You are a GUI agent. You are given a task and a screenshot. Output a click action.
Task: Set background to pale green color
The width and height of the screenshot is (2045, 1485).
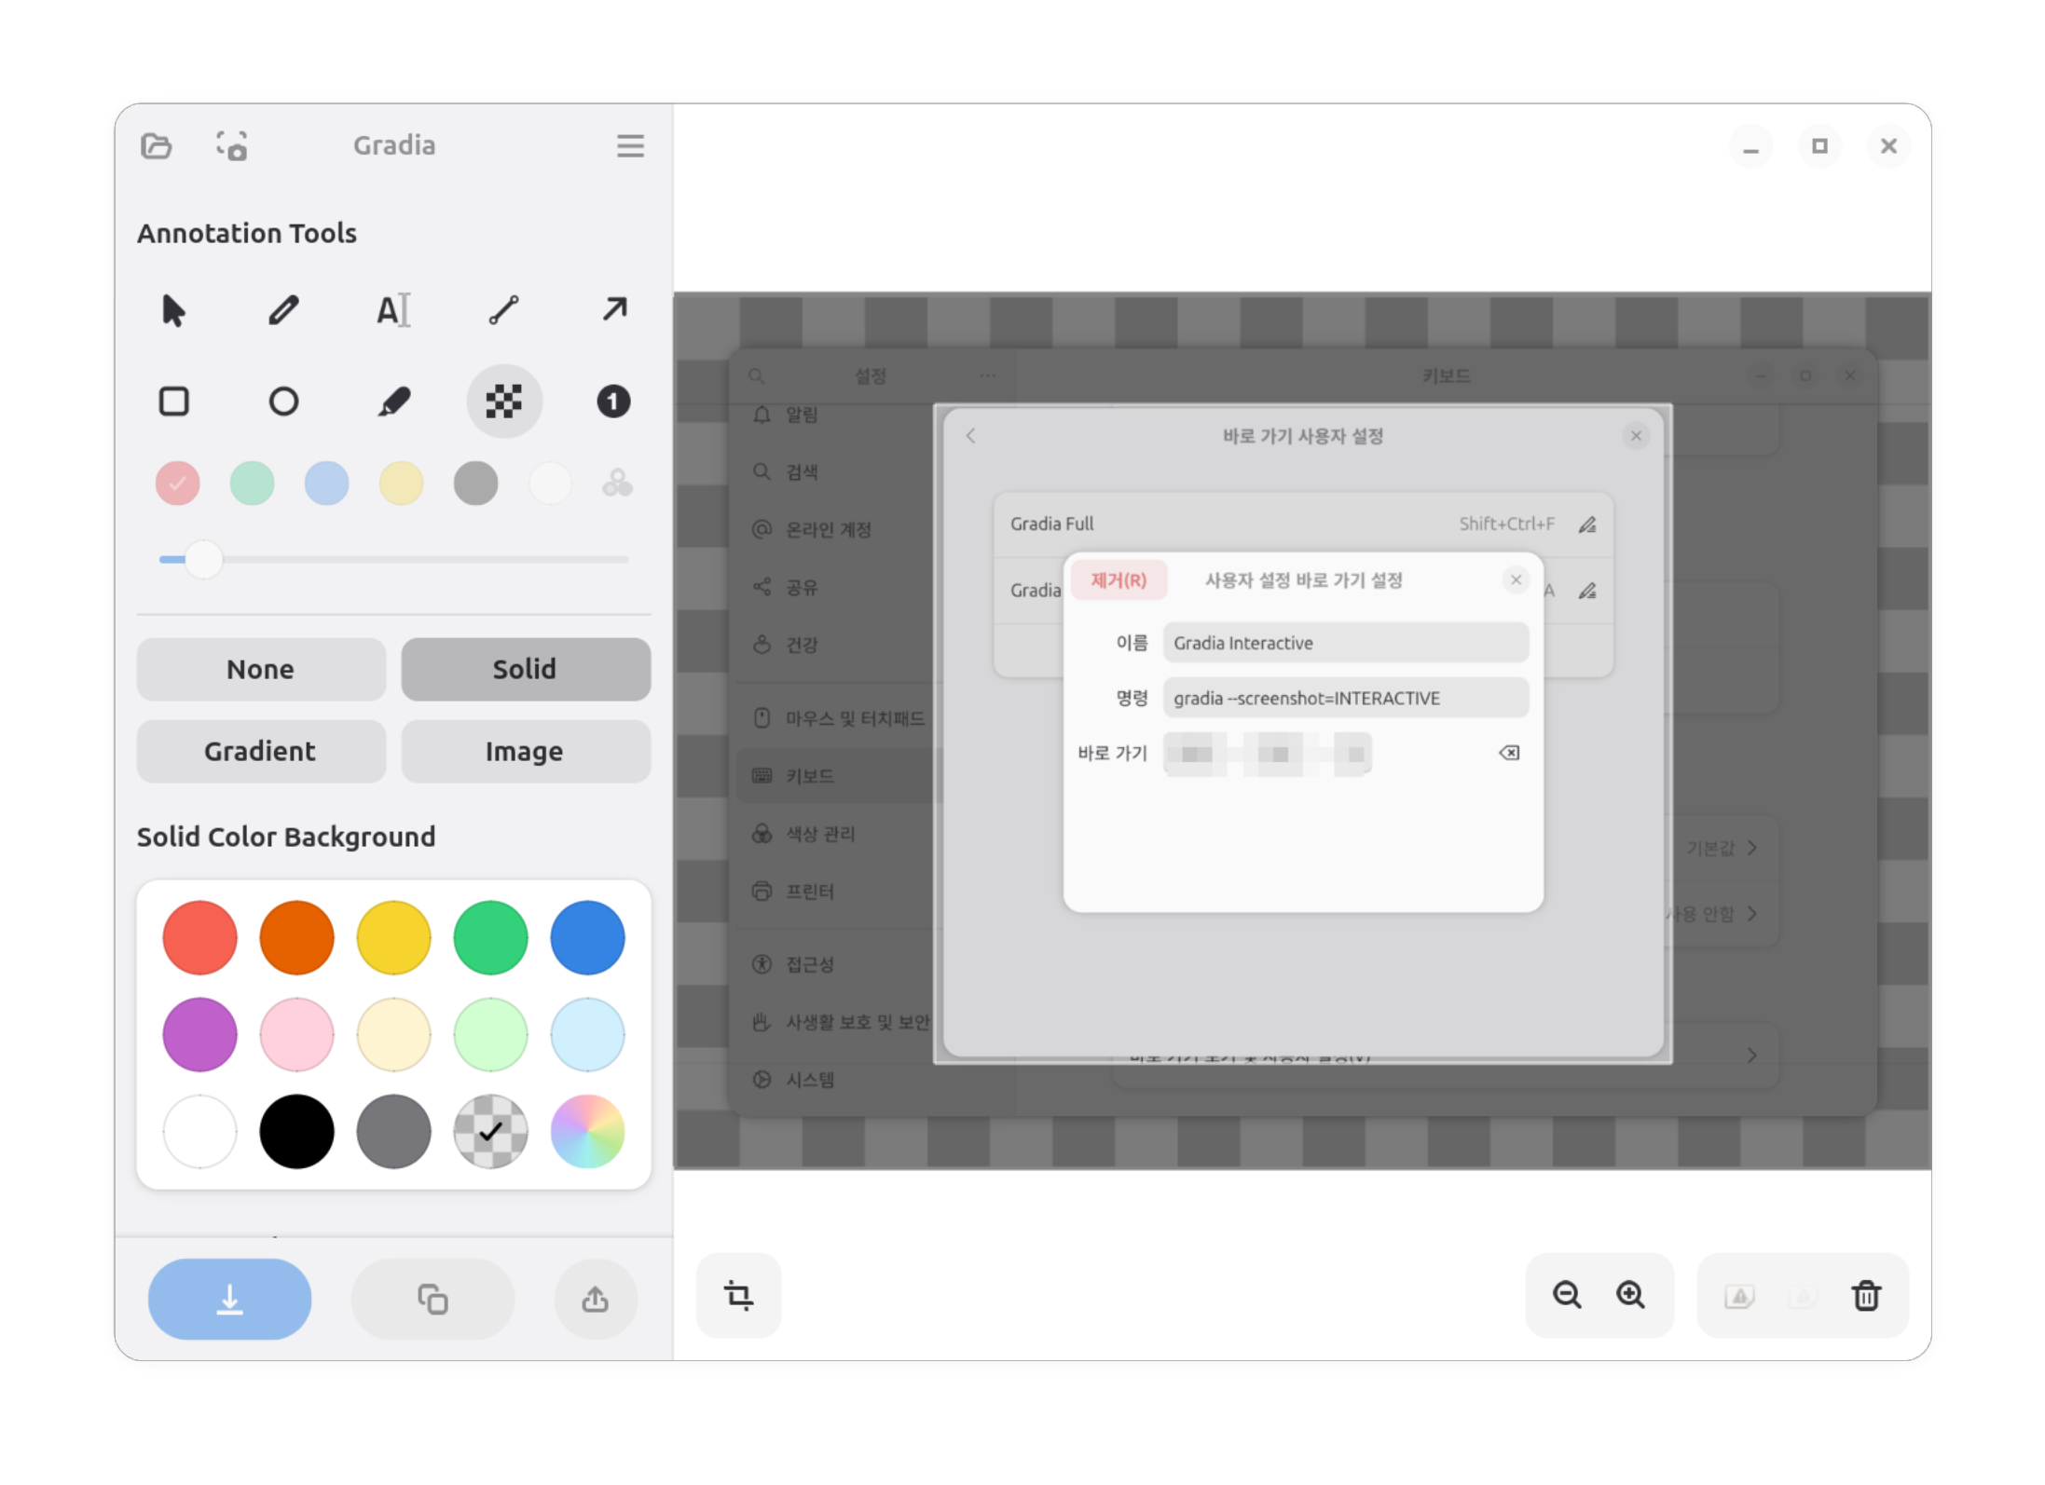(x=491, y=1035)
